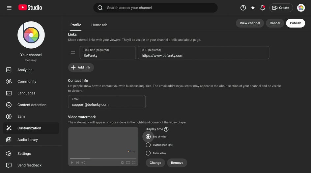Go to Content detection in sidebar

tap(32, 105)
